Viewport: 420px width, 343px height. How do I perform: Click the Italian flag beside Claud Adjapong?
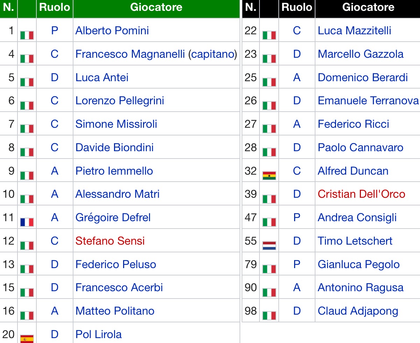pos(269,315)
